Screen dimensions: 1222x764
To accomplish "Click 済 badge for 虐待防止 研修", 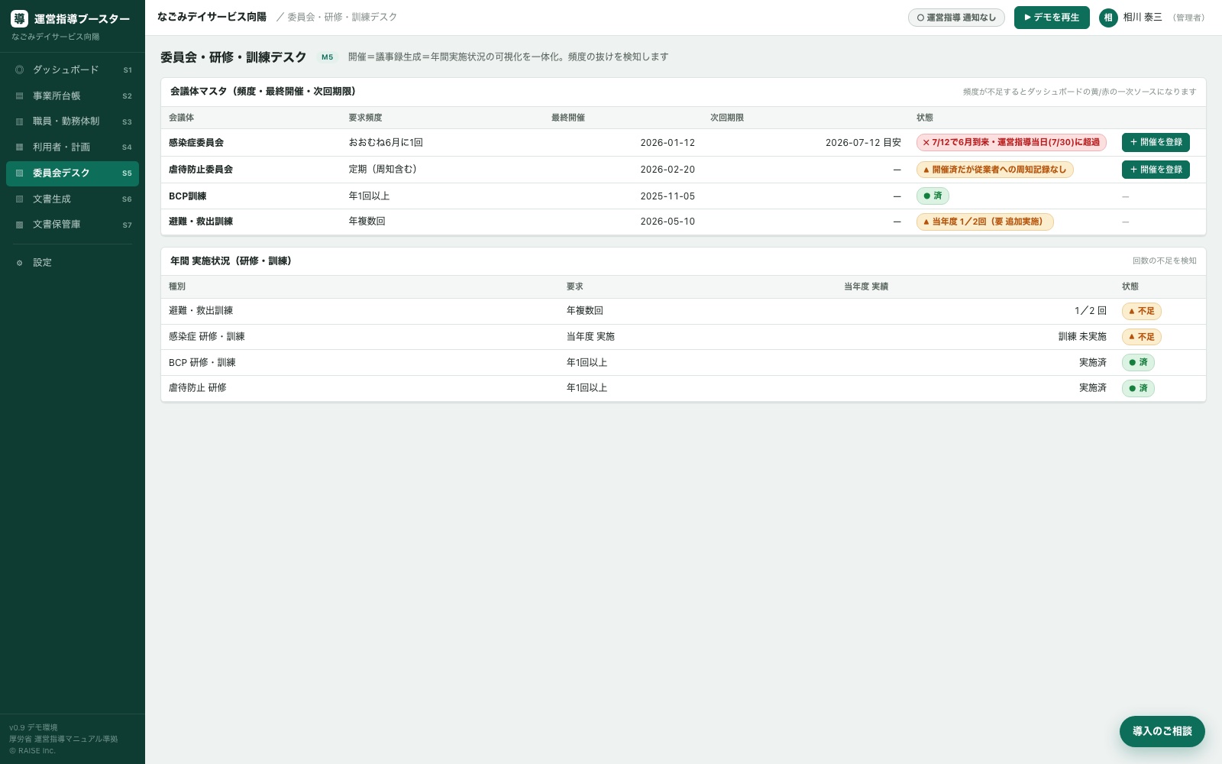I will click(1137, 388).
